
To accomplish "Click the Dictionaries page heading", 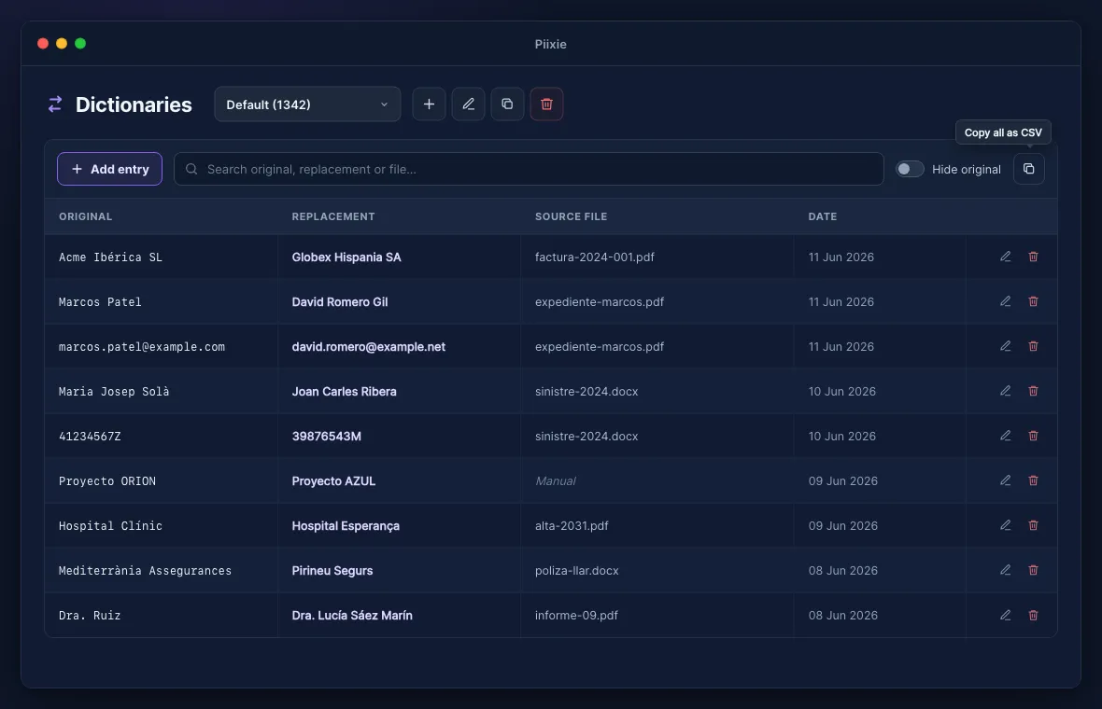I will [134, 104].
